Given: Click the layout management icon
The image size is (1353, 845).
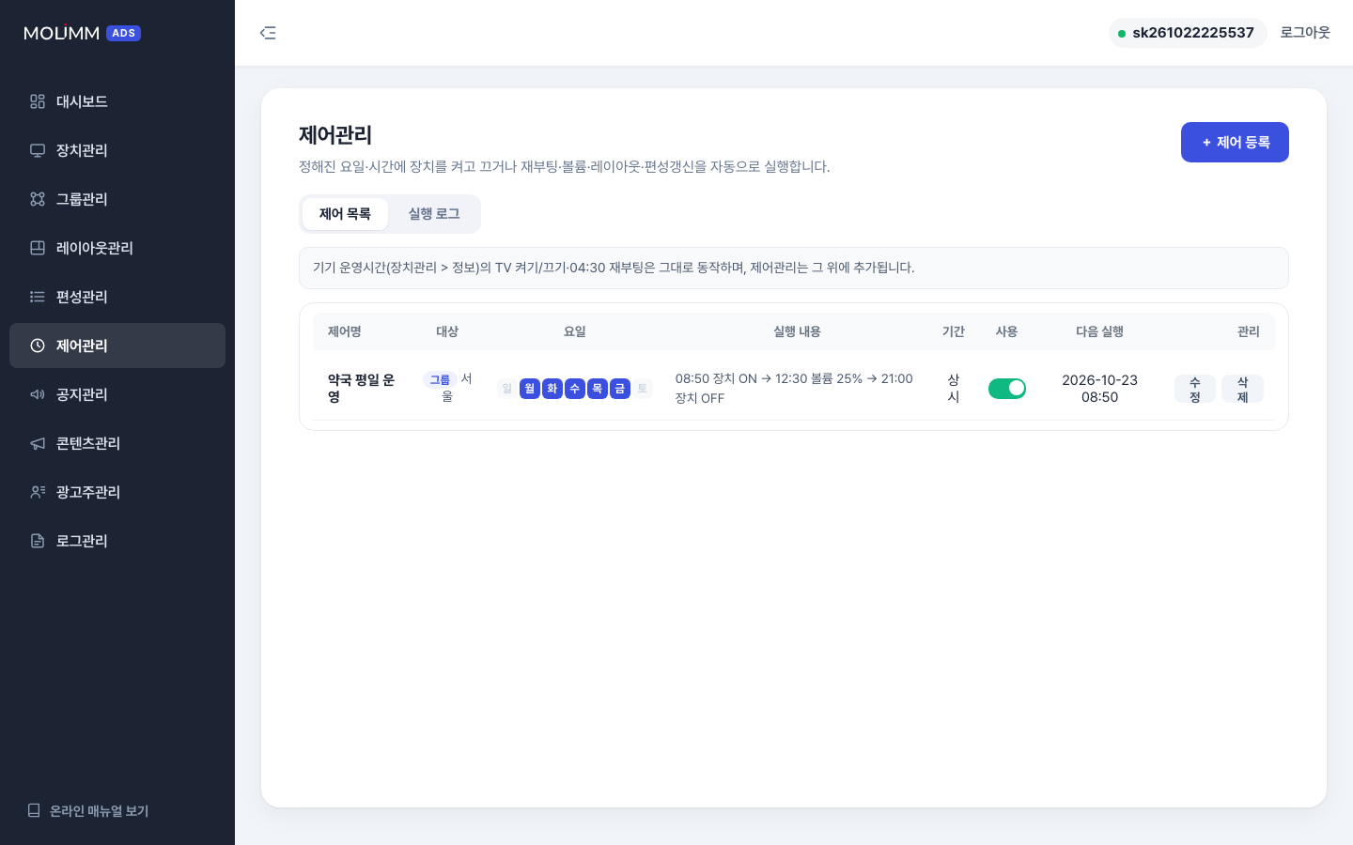Looking at the screenshot, I should [x=38, y=248].
